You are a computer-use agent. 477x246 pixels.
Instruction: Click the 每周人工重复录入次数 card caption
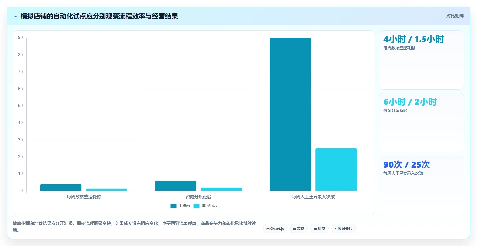pyautogui.click(x=403, y=173)
